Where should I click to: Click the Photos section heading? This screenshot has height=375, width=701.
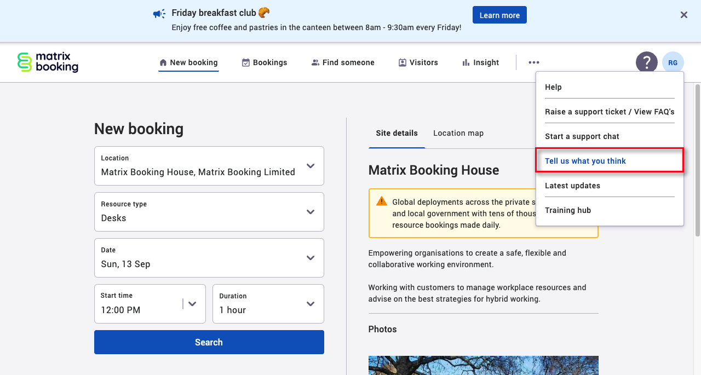click(382, 330)
